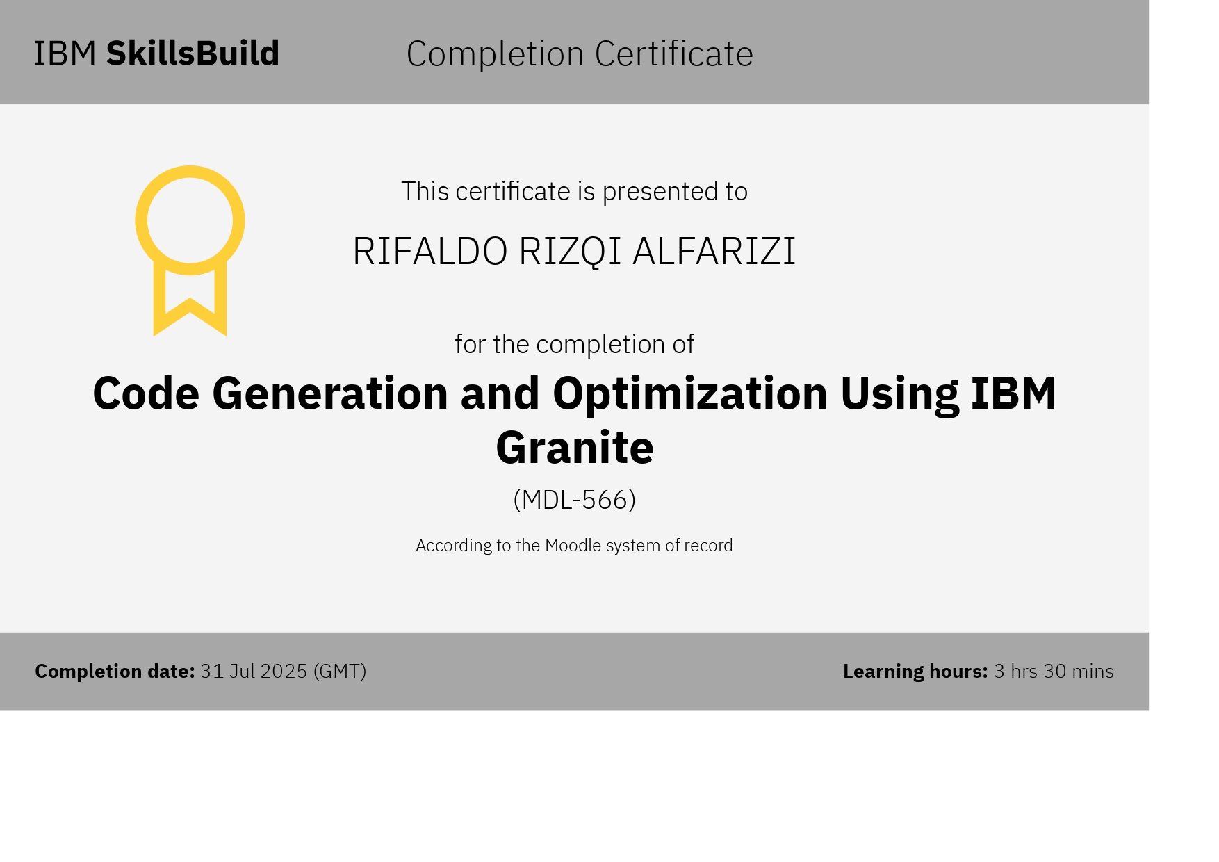Viewport: 1219px width, 862px height.
Task: Select the course code (MDL-566)
Action: coord(574,500)
